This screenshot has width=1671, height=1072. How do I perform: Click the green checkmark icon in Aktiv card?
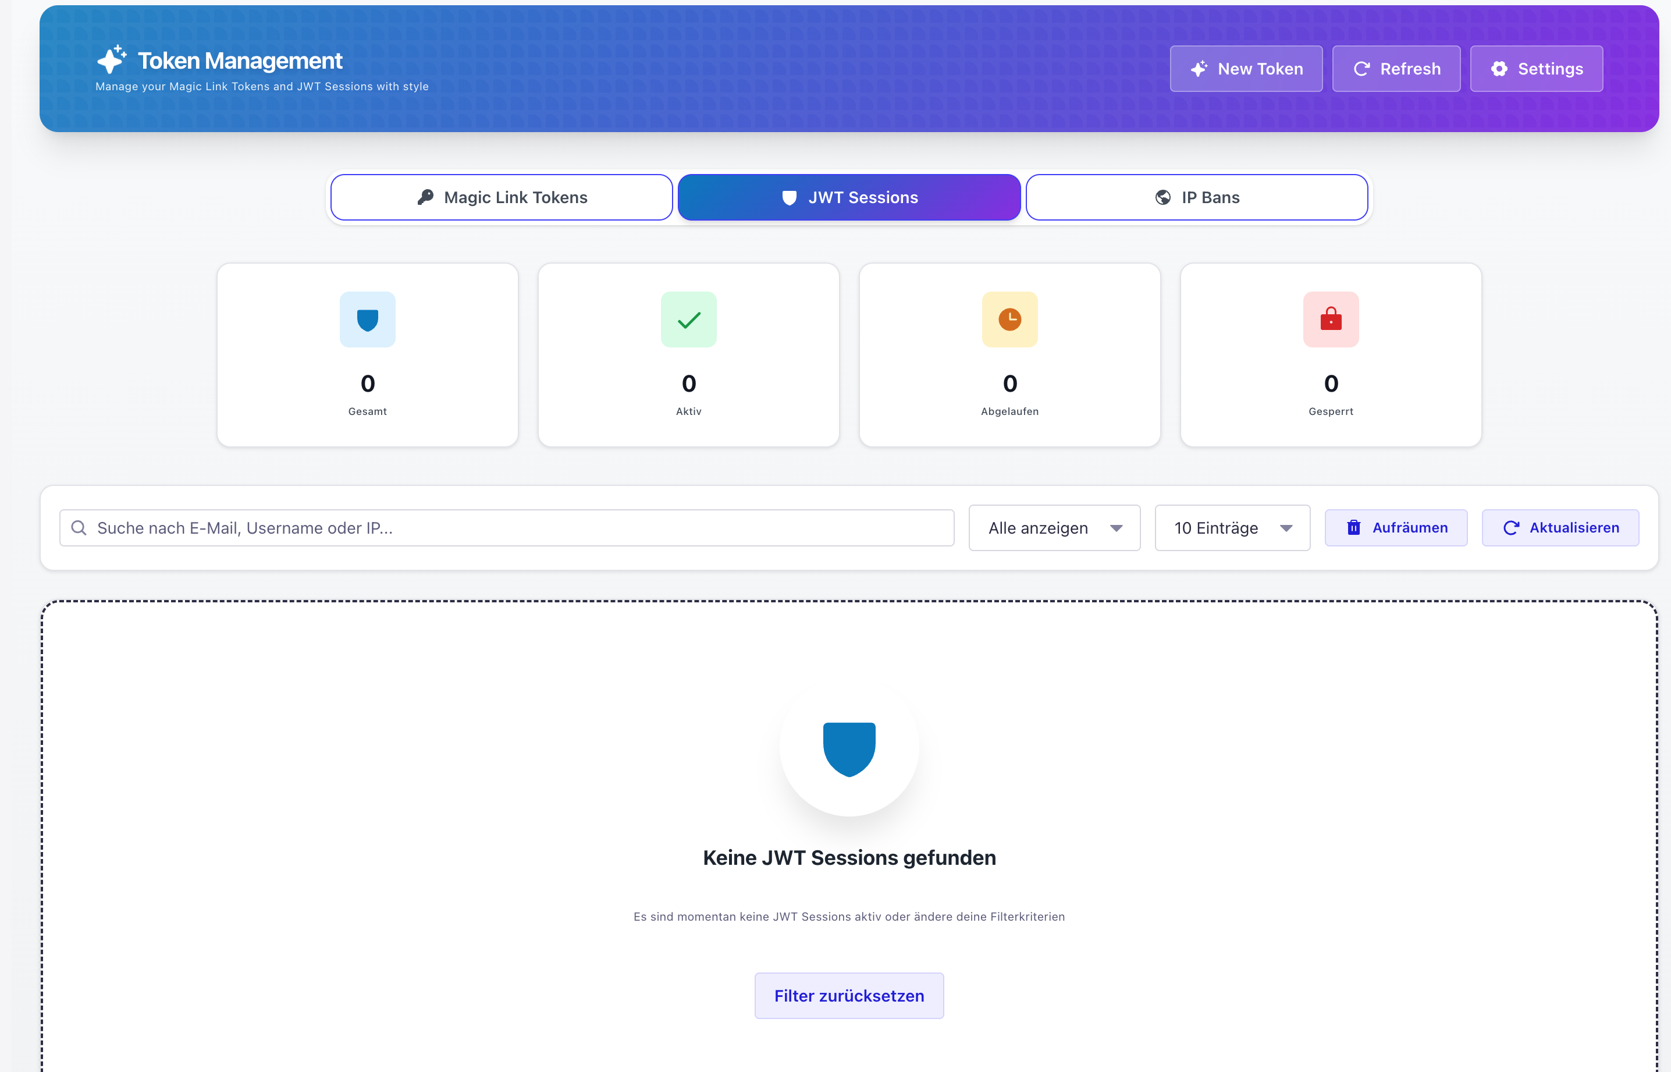point(688,320)
